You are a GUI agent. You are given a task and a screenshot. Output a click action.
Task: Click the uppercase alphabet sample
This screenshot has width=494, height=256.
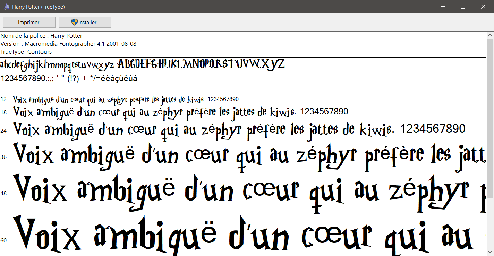202,64
